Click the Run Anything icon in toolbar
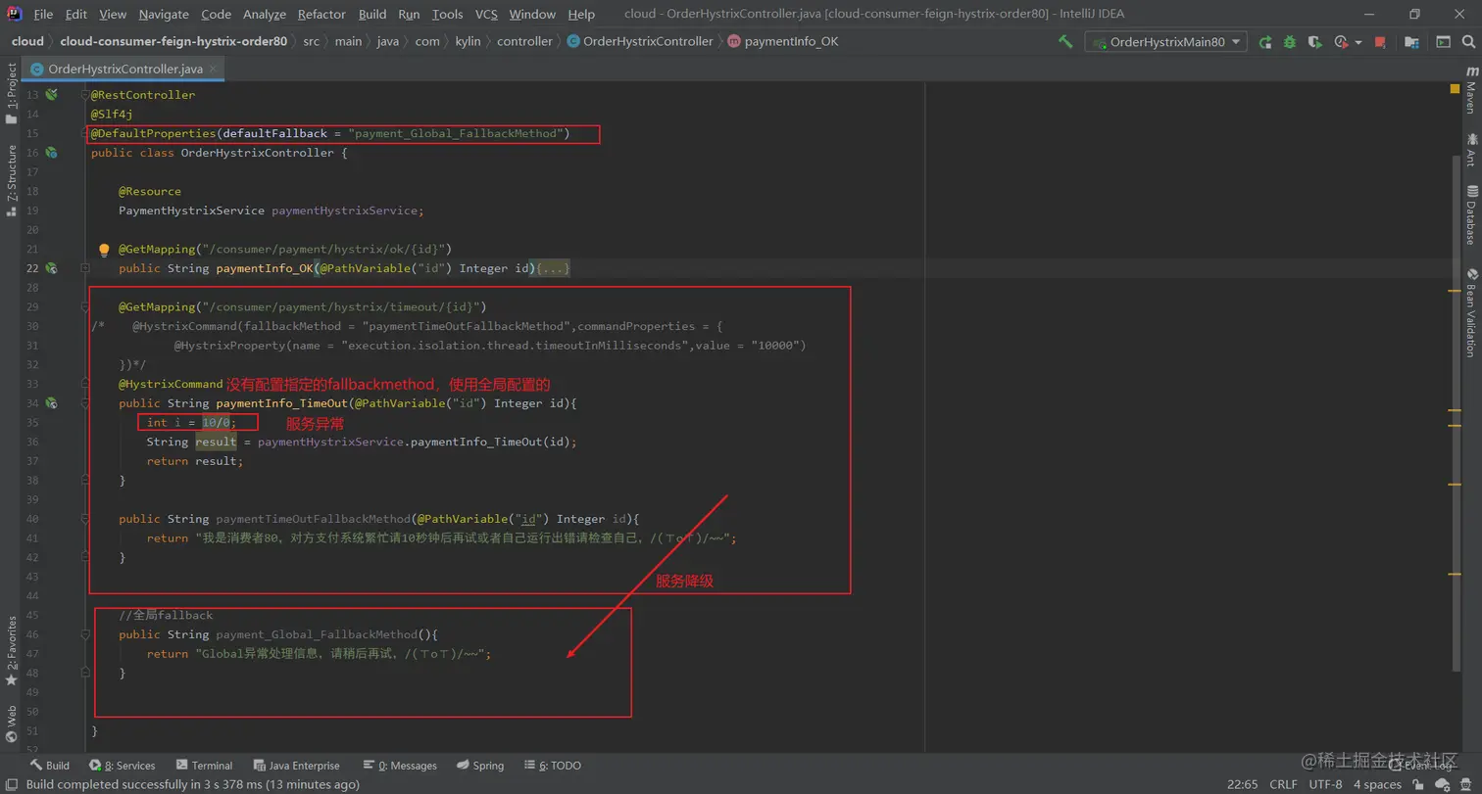 (1444, 42)
